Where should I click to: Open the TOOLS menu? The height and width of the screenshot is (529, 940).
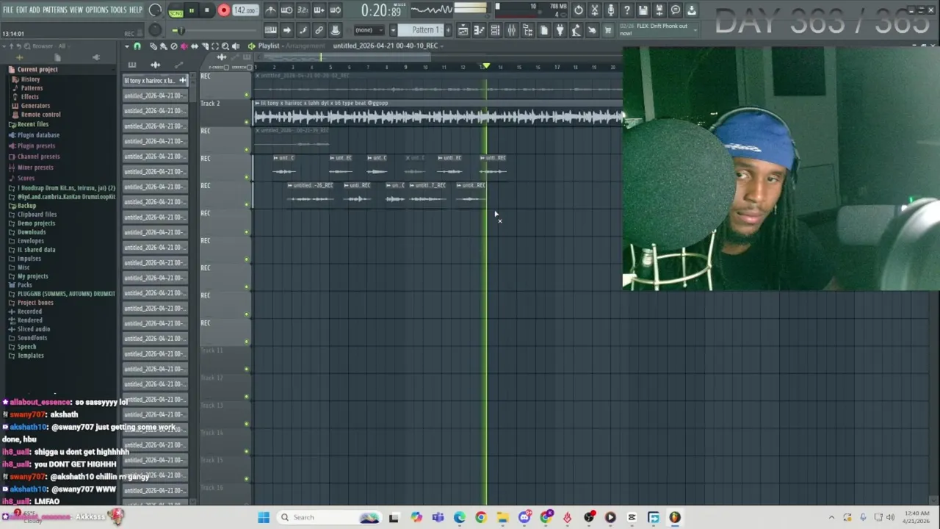(118, 10)
